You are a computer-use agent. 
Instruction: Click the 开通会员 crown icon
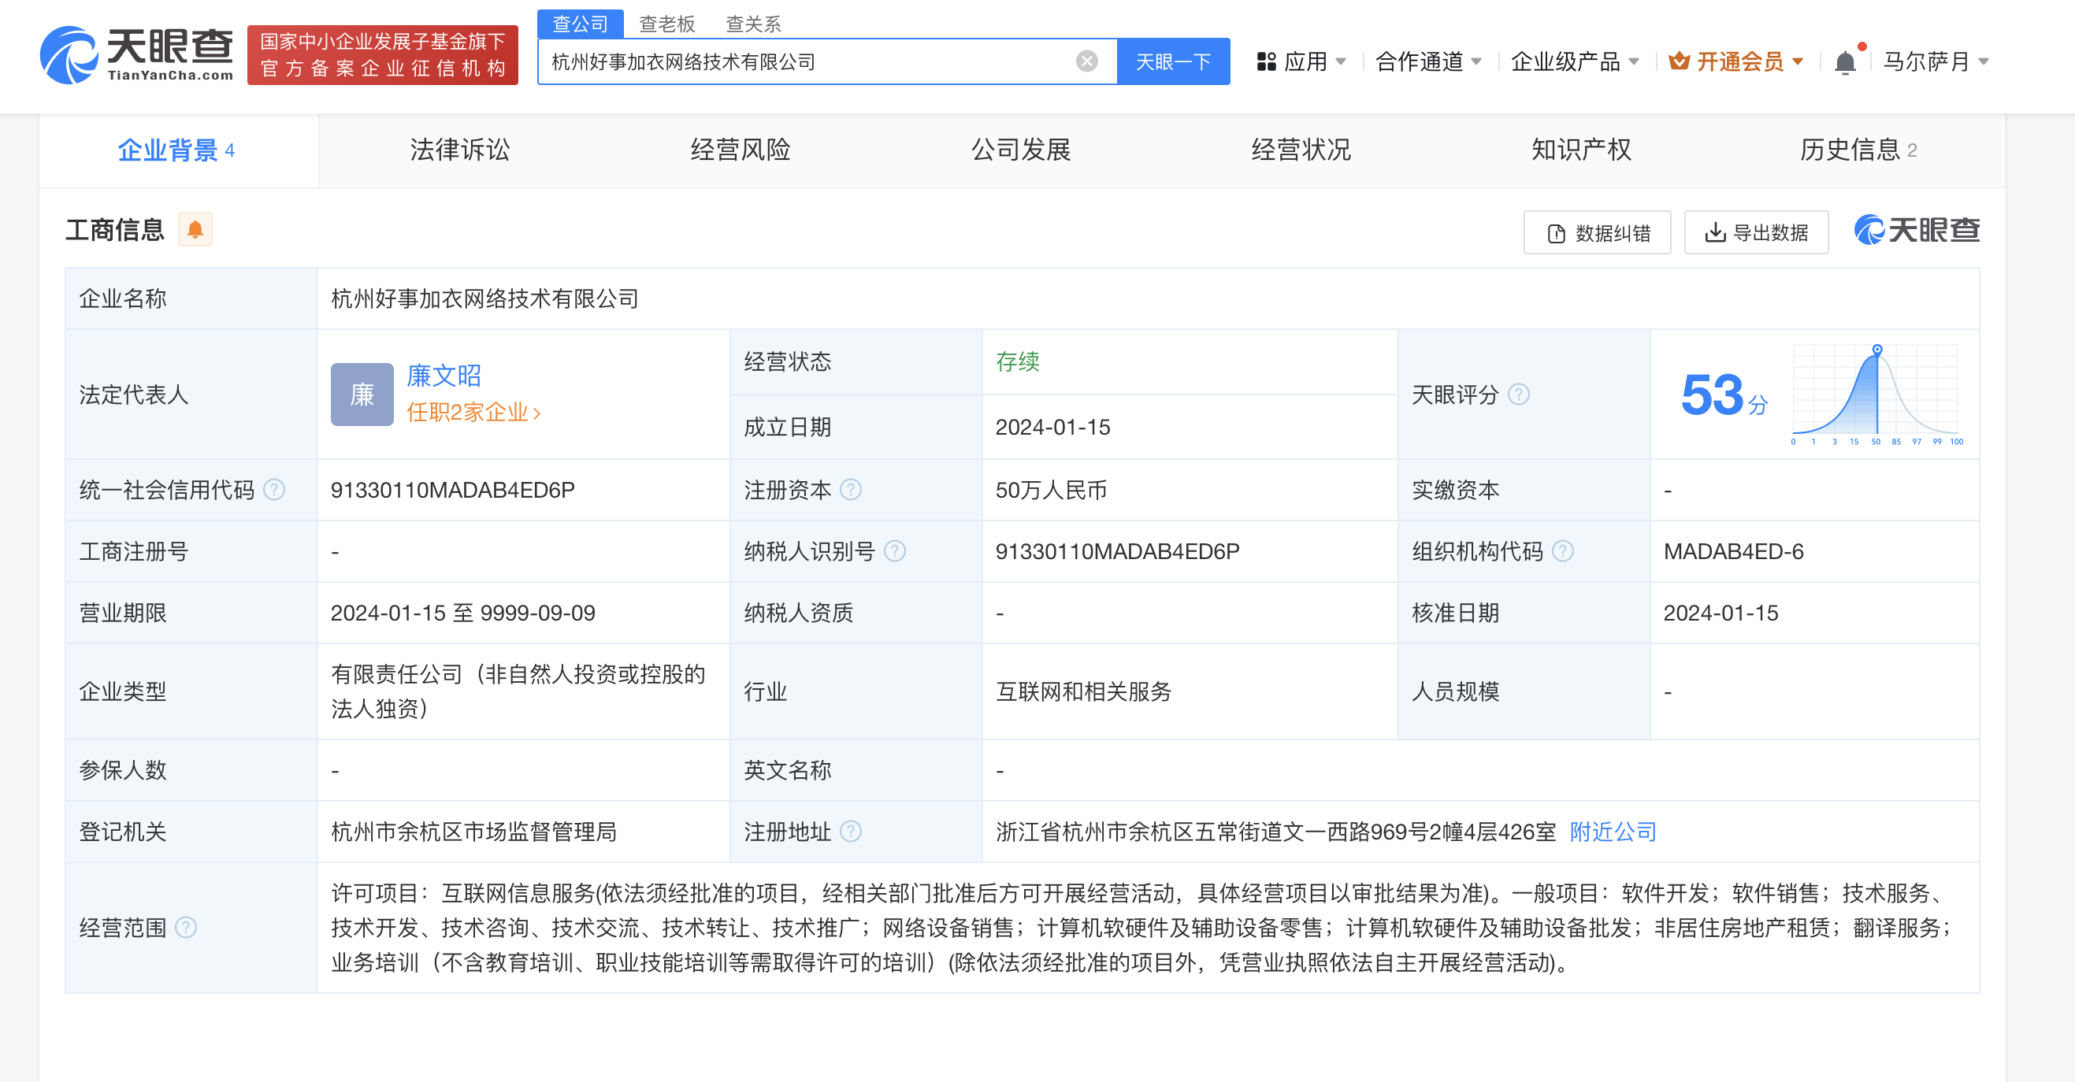[x=1679, y=61]
